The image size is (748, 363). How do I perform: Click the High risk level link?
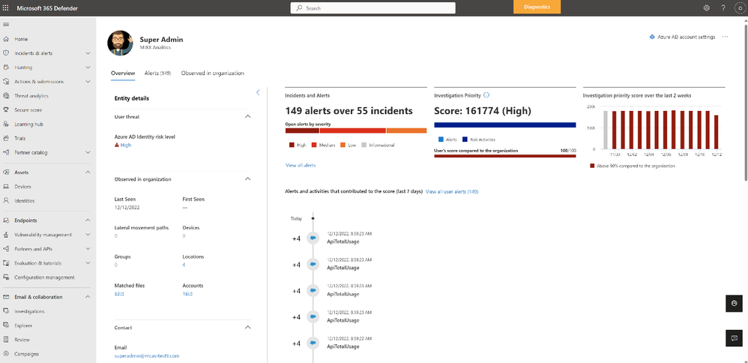pos(125,145)
